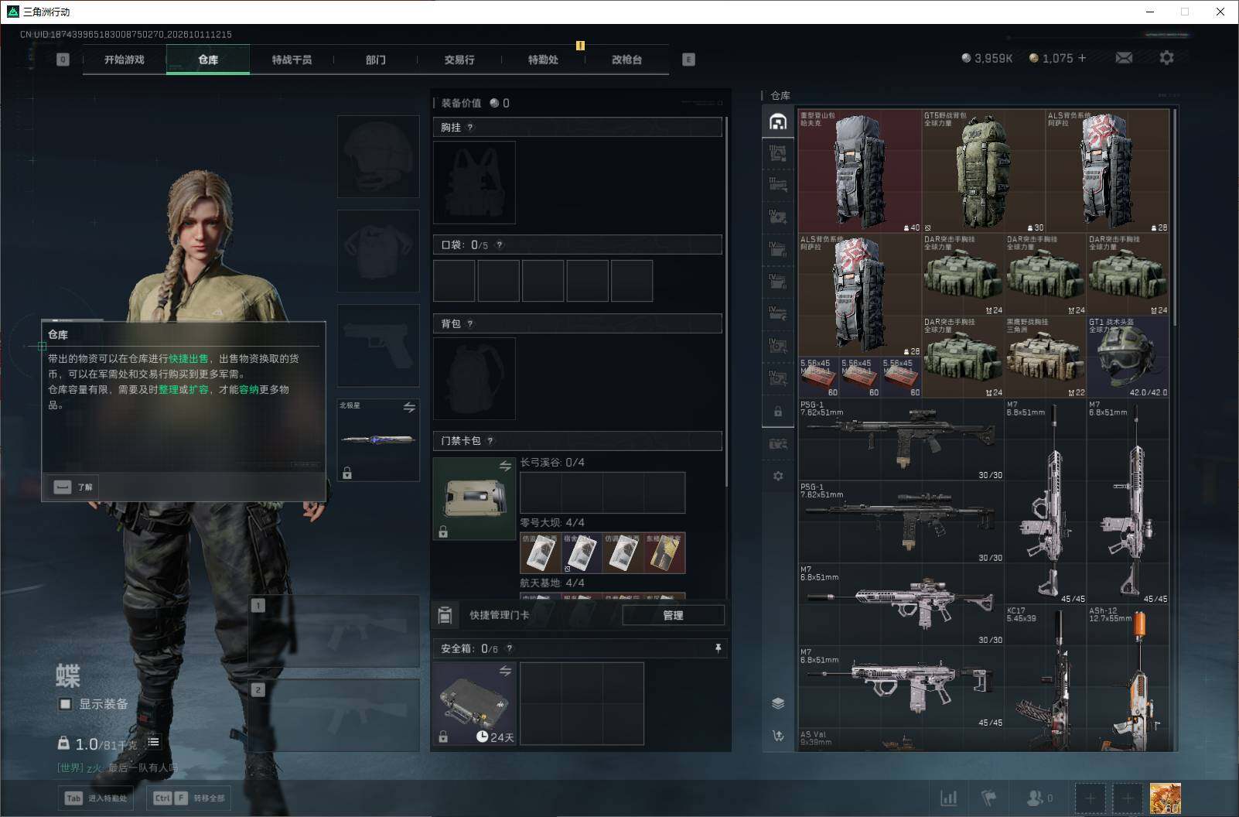Click the empty pistol equipment slot
1239x817 pixels.
[x=378, y=345]
